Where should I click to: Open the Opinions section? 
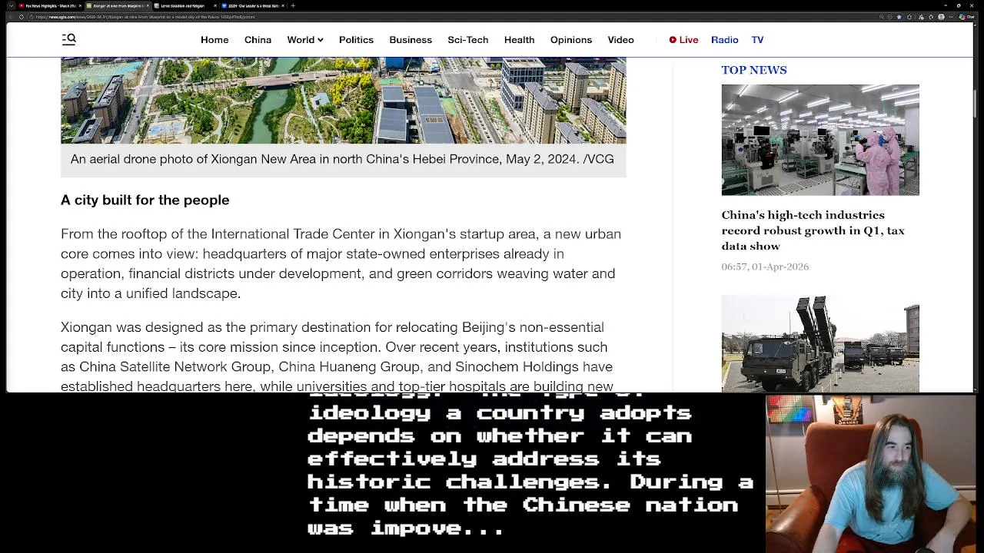pos(571,40)
